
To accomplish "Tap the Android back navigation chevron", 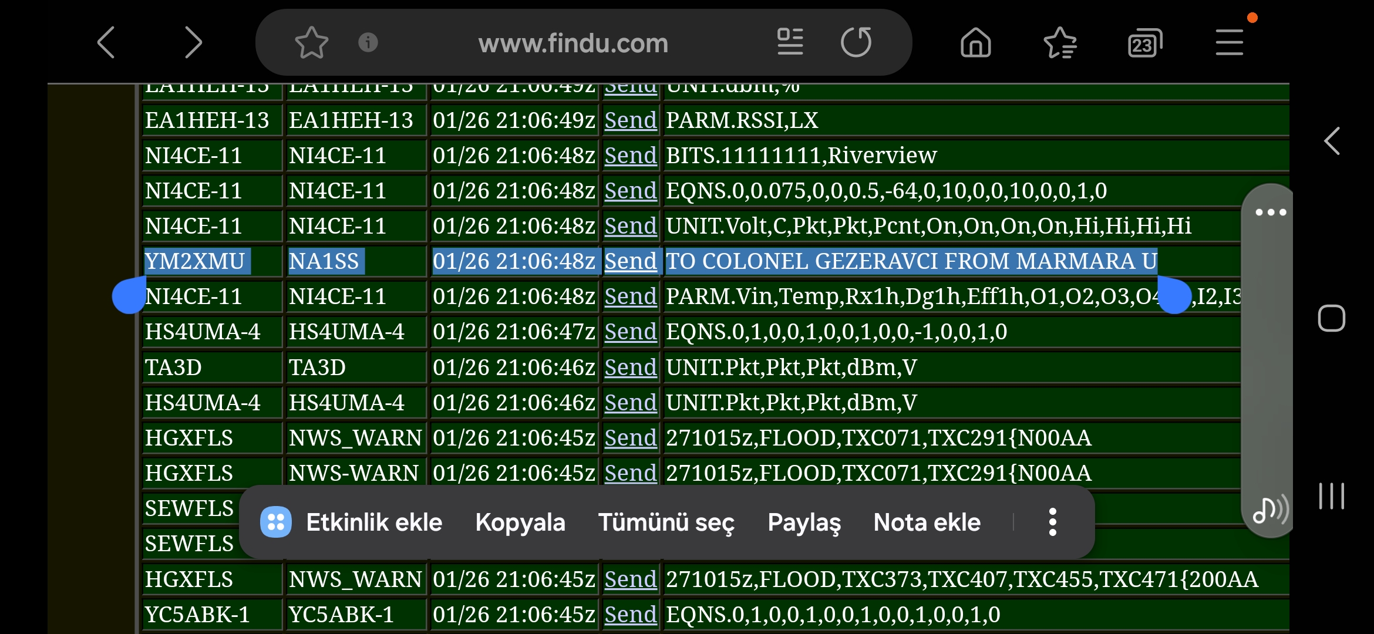I will coord(1332,141).
